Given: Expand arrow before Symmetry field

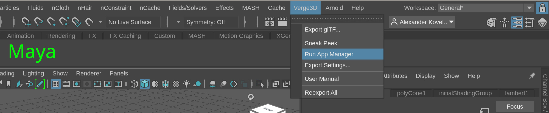Looking at the screenshot, I should pyautogui.click(x=178, y=22).
